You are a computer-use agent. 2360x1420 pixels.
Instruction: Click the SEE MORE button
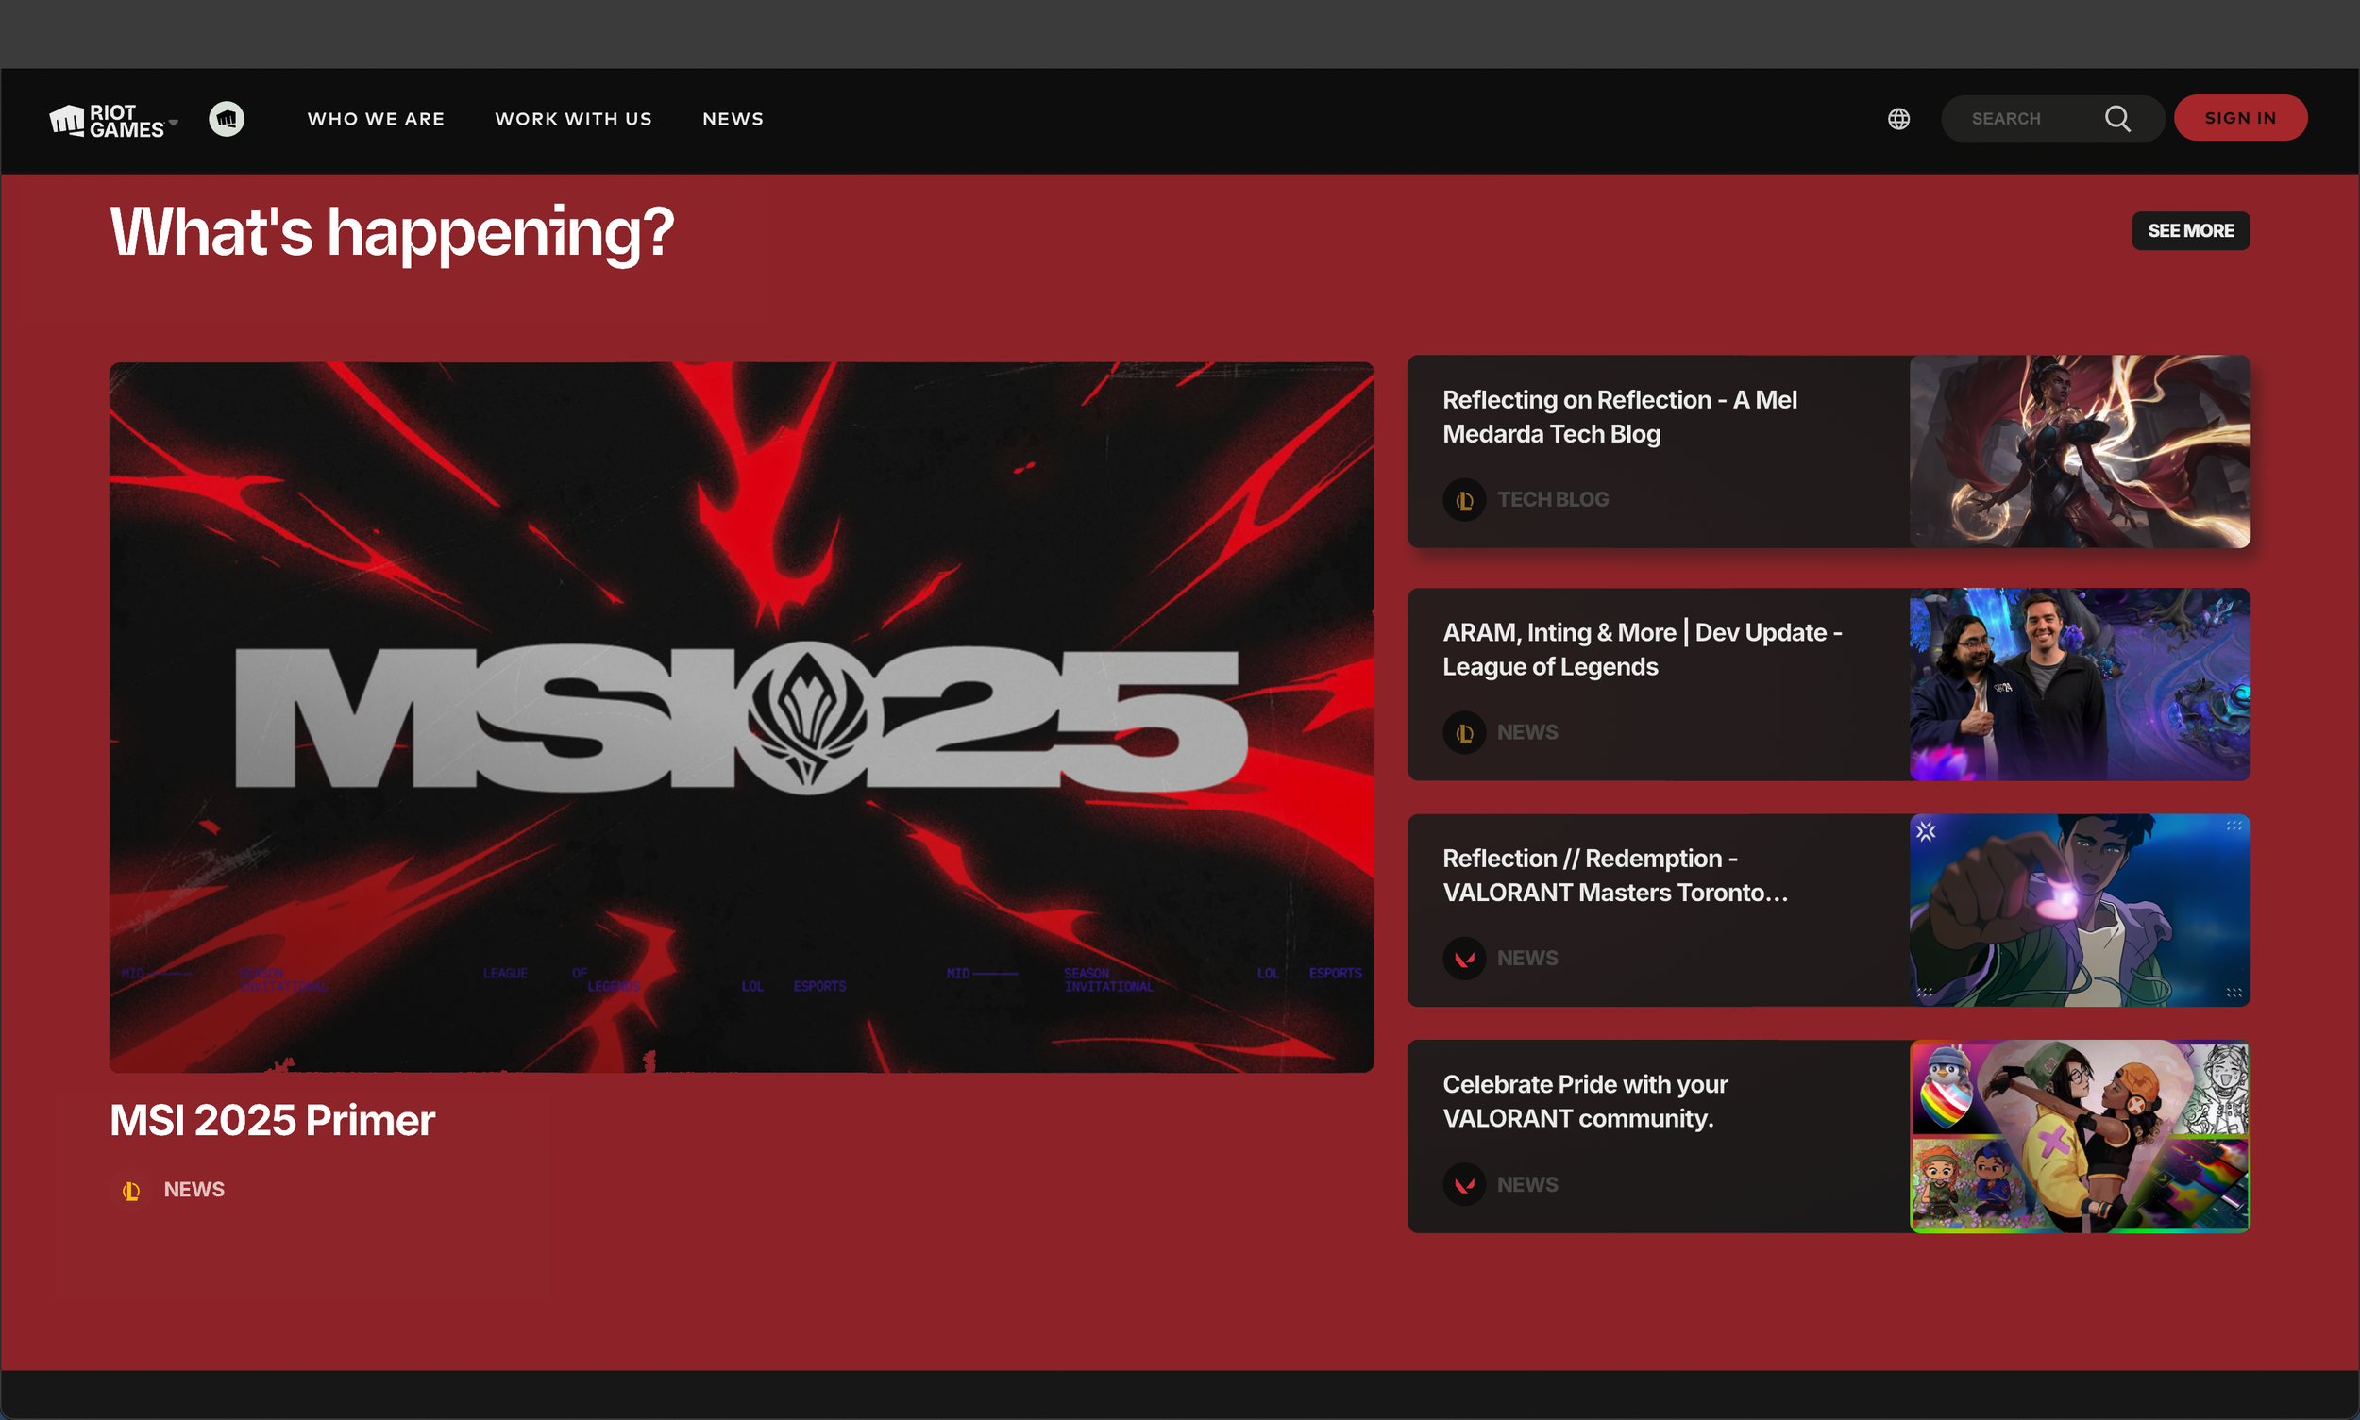[2189, 230]
